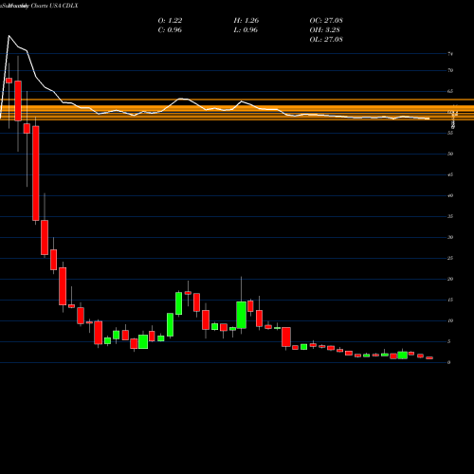
Task: Click the 5 price axis label
Action: [x=449, y=341]
